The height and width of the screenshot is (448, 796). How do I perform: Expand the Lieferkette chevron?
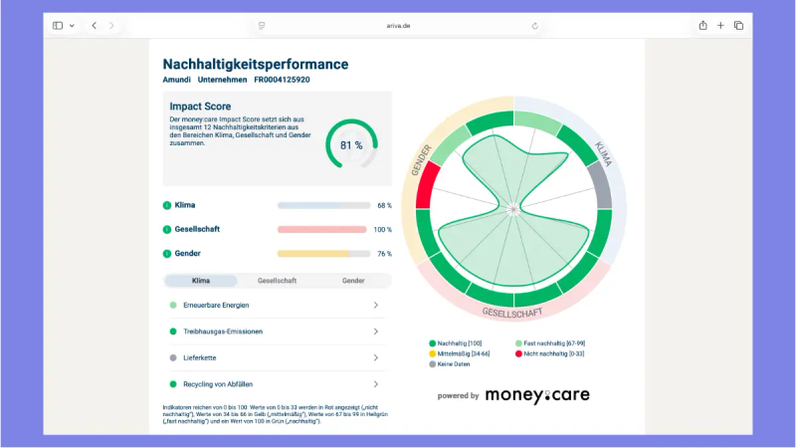pyautogui.click(x=376, y=357)
